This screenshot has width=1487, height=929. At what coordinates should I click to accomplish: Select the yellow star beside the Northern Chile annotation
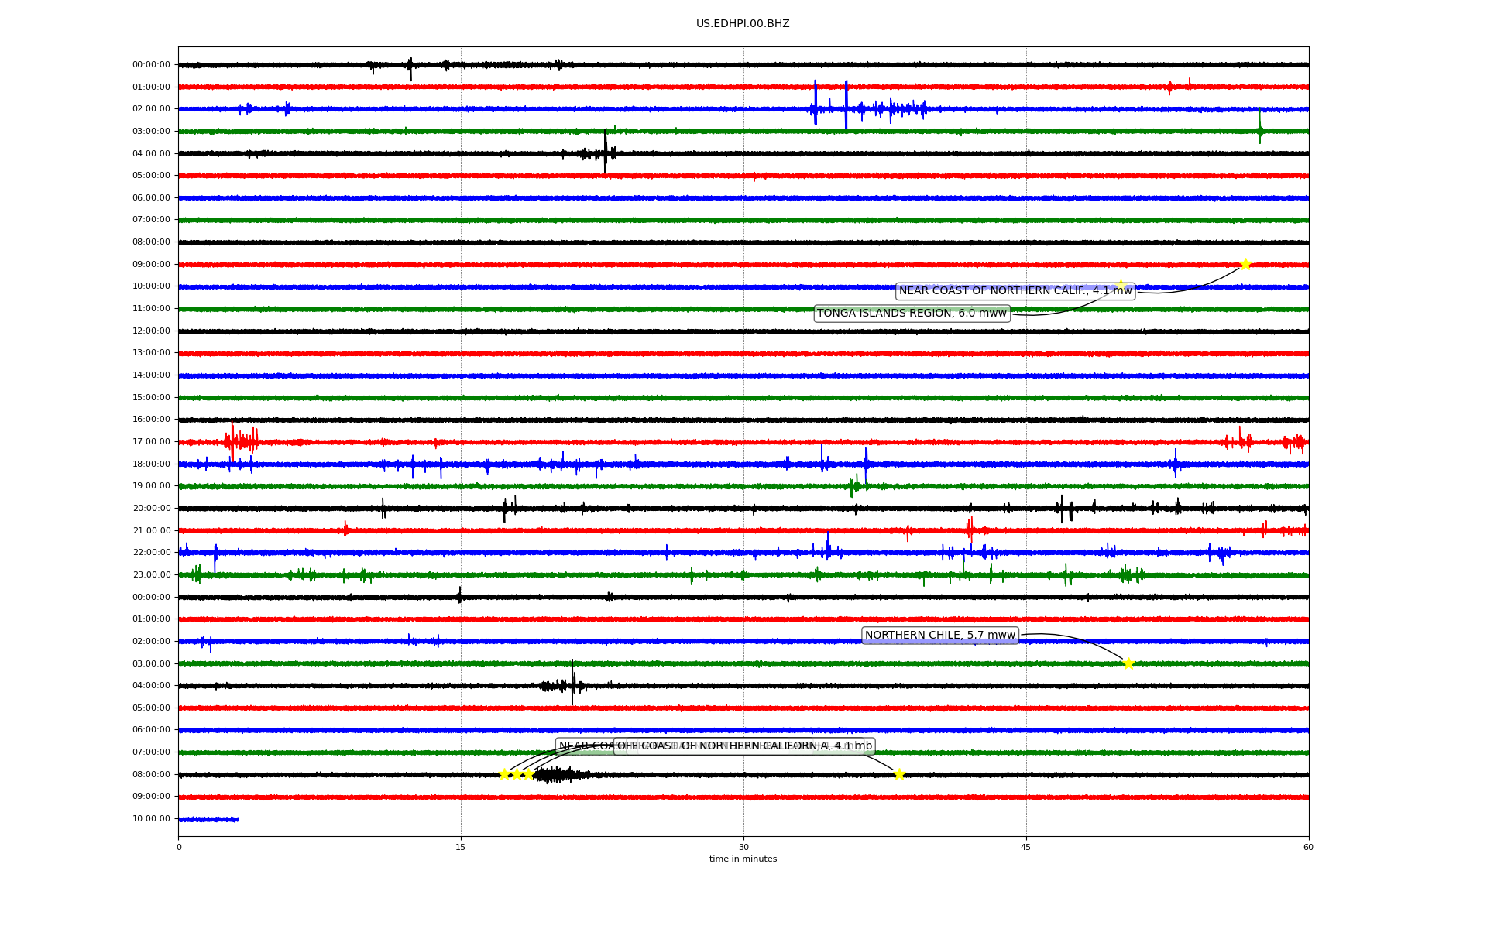coord(1128,663)
